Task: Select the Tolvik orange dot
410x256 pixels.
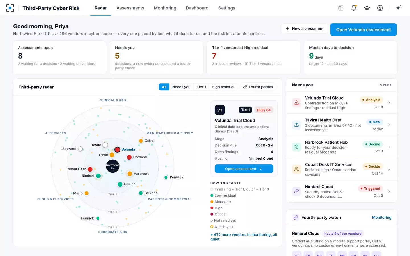Action: click(112, 155)
